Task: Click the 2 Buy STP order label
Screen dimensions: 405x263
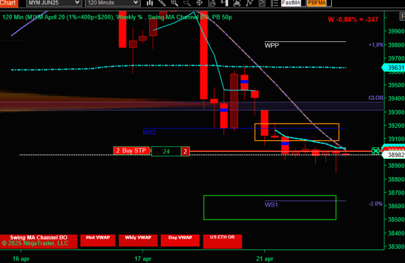Action: (132, 151)
